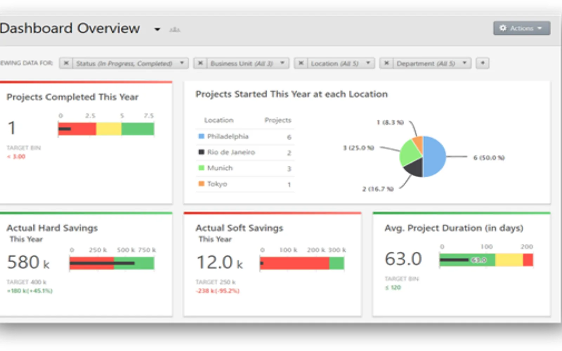Click the 580 k hard savings value
This screenshot has height=351, width=562.
tap(28, 262)
